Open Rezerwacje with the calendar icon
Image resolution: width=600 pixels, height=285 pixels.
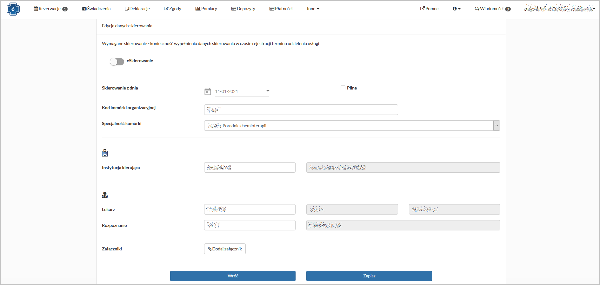tap(50, 9)
